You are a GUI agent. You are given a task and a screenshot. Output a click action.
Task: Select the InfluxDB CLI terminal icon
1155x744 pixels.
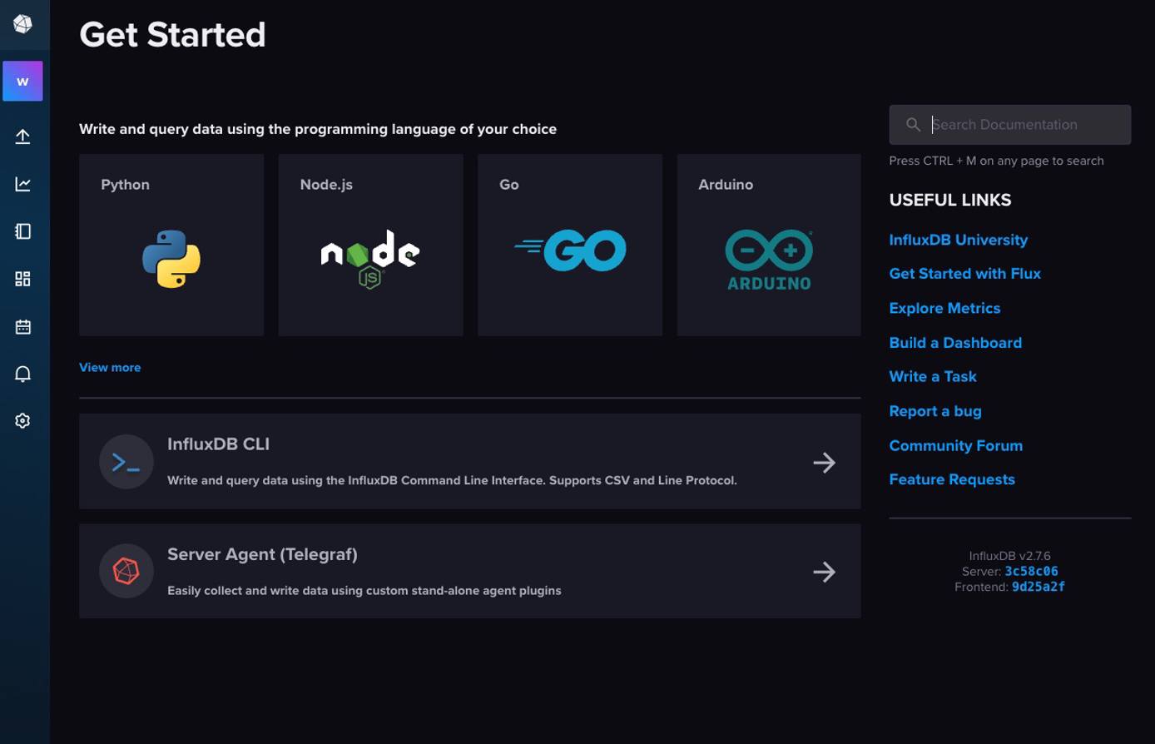point(126,462)
